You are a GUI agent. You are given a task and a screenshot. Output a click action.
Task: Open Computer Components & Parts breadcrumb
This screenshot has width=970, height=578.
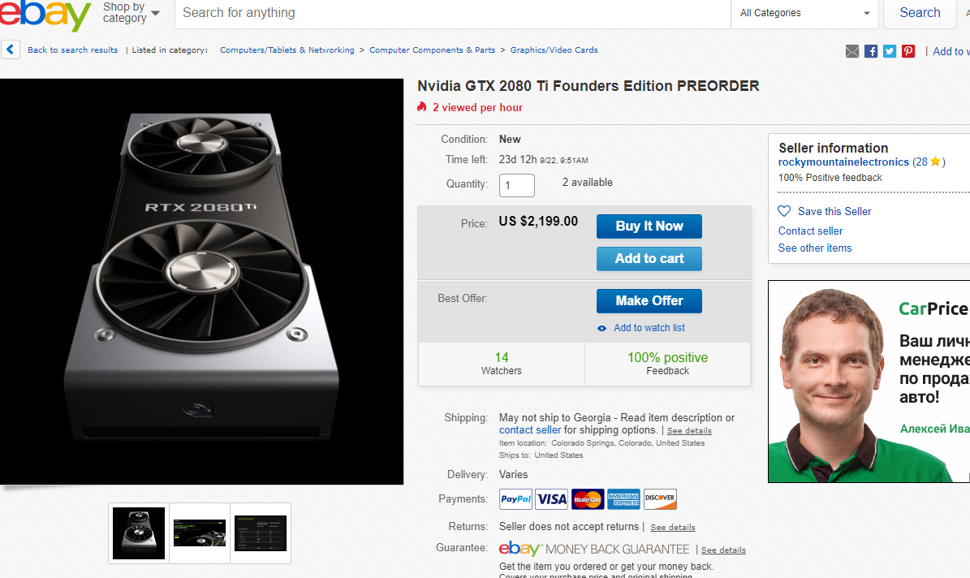click(x=432, y=50)
